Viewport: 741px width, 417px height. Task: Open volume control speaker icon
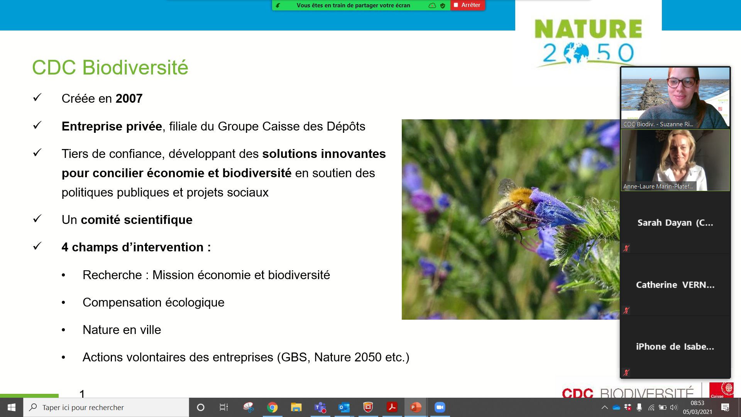[x=674, y=407]
